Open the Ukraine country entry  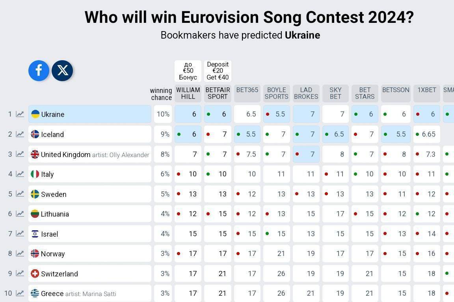pos(90,114)
